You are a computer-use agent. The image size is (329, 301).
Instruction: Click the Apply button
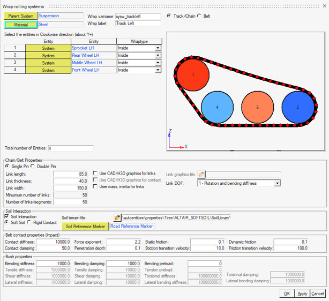[302, 294]
